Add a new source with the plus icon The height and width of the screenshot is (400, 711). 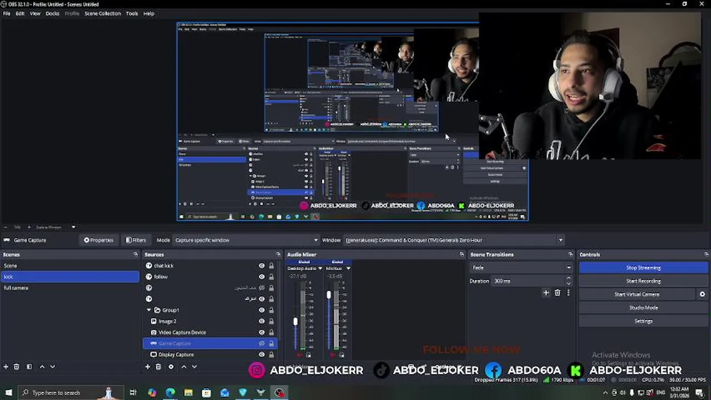pyautogui.click(x=147, y=367)
